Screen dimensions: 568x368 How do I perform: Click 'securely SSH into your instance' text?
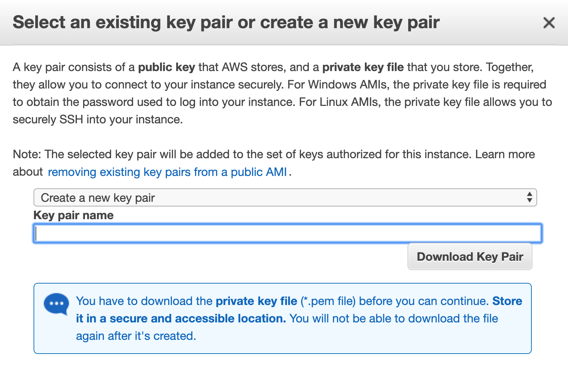click(x=97, y=119)
